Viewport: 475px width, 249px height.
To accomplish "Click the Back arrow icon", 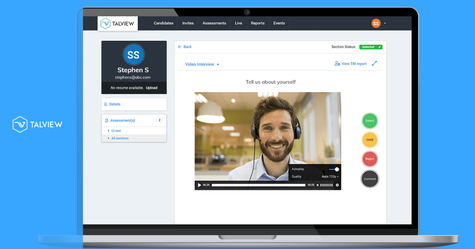I will point(180,47).
